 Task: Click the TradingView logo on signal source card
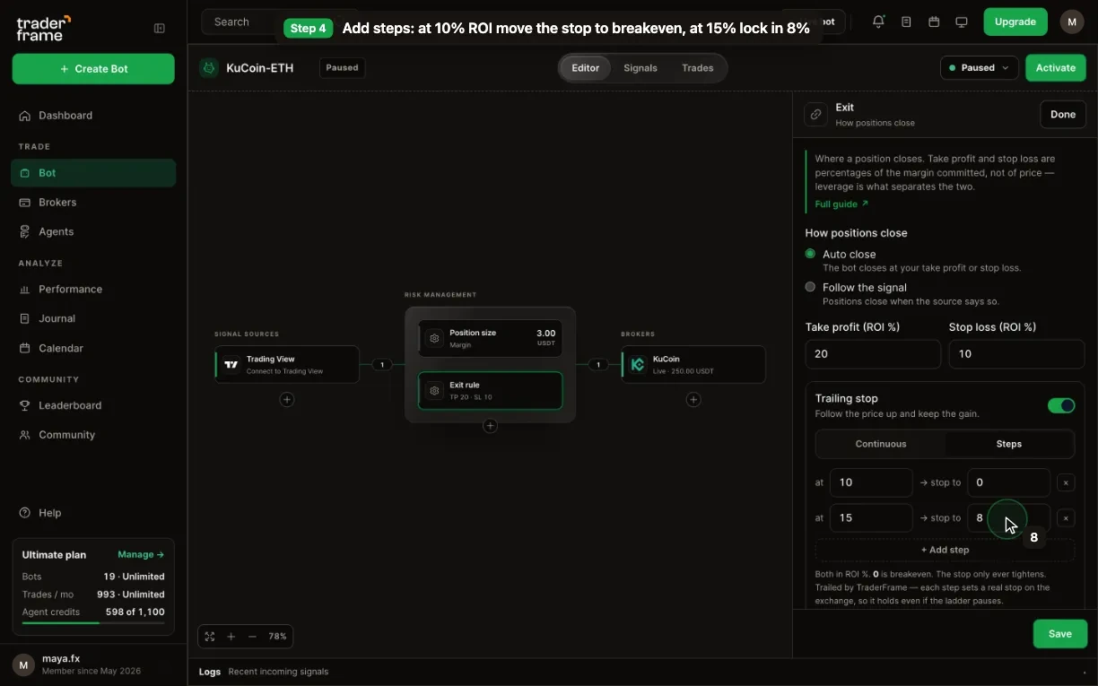click(x=231, y=364)
